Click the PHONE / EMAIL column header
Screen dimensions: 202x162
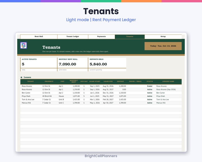(135, 81)
